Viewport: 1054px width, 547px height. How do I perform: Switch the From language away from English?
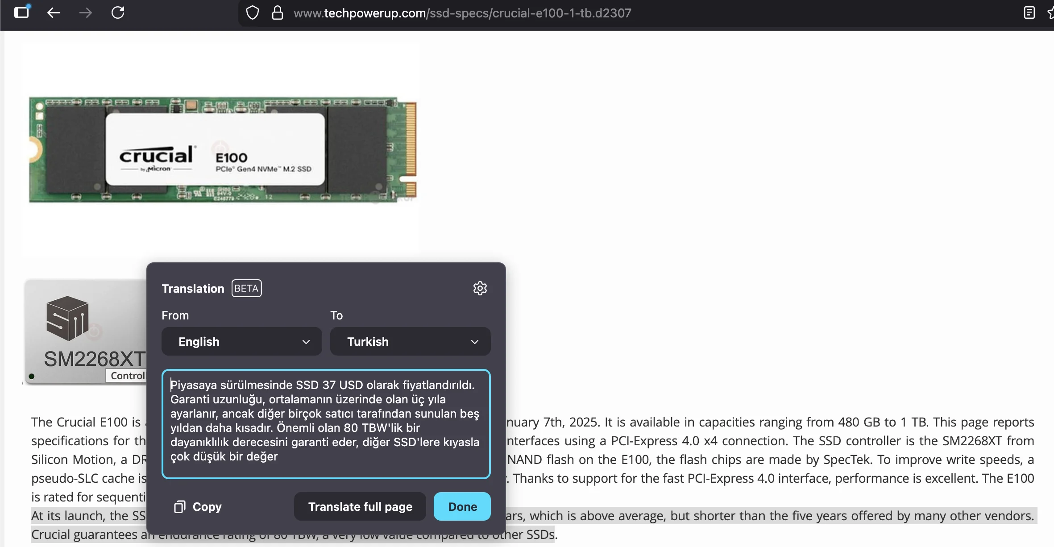click(241, 341)
